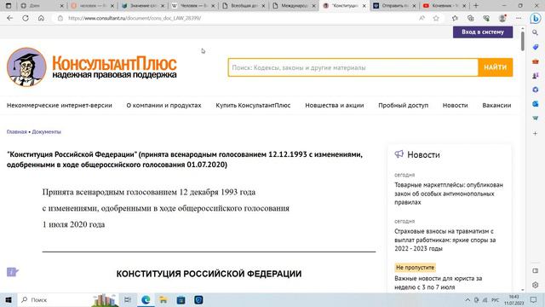This screenshot has height=307, width=545.
Task: Follow the Документы breadcrumb link
Action: pyautogui.click(x=46, y=131)
